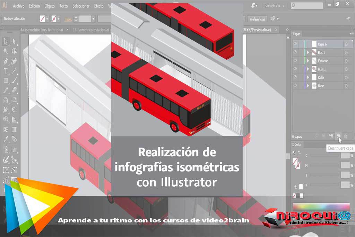This screenshot has height=237, width=355.
Task: Open the Capas panel options menu
Action: (x=352, y=34)
